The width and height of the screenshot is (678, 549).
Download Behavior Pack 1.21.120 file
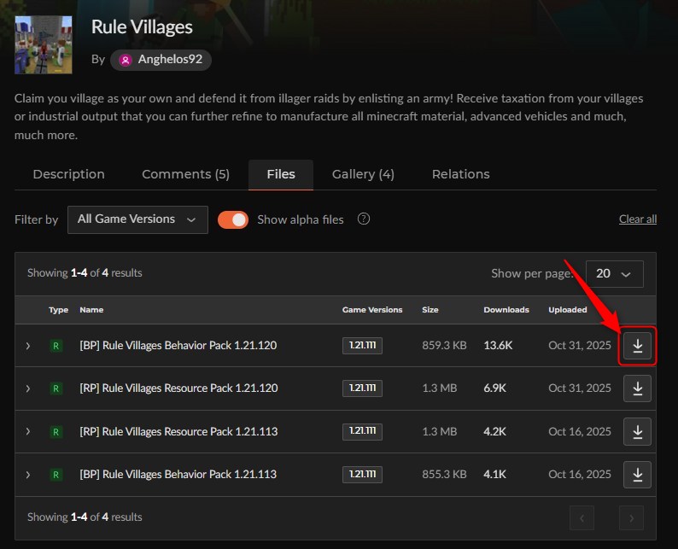[637, 346]
